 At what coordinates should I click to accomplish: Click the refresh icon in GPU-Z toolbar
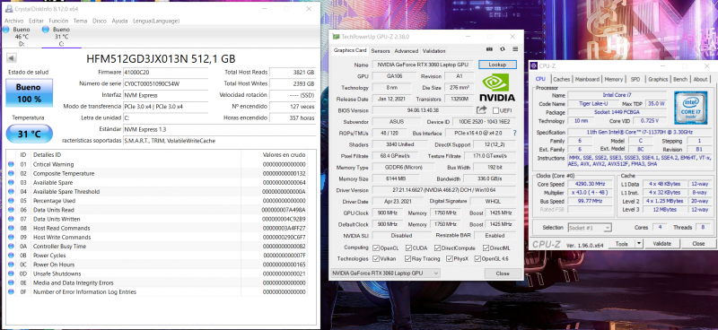503,49
